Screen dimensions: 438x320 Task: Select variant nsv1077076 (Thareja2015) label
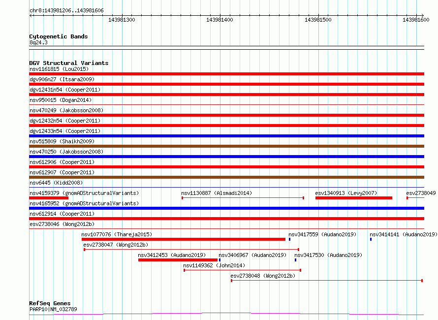117,234
